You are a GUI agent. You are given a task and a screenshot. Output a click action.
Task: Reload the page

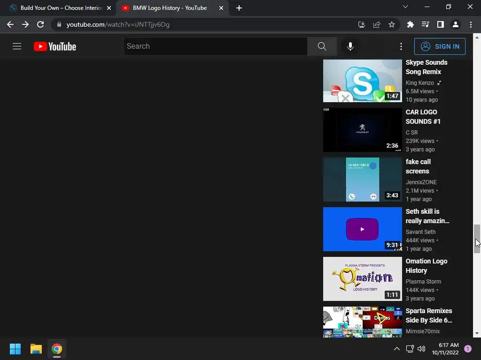(40, 24)
